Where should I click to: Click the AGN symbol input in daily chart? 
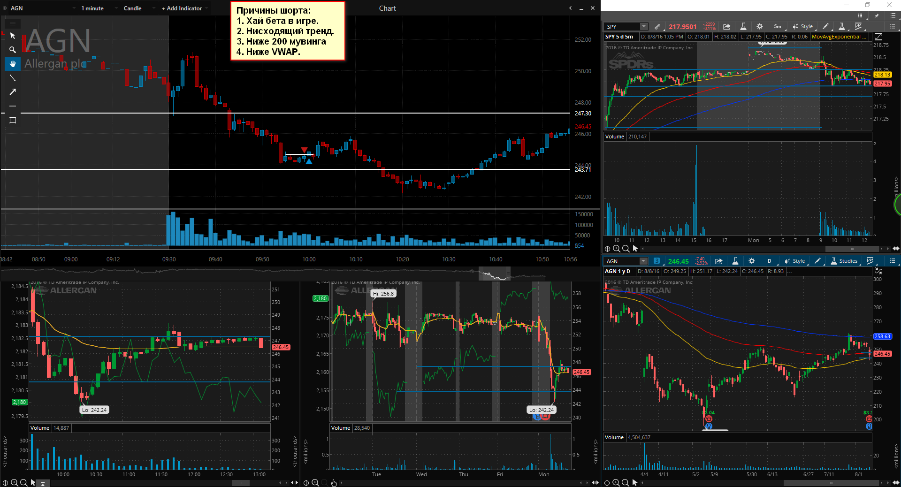click(622, 261)
